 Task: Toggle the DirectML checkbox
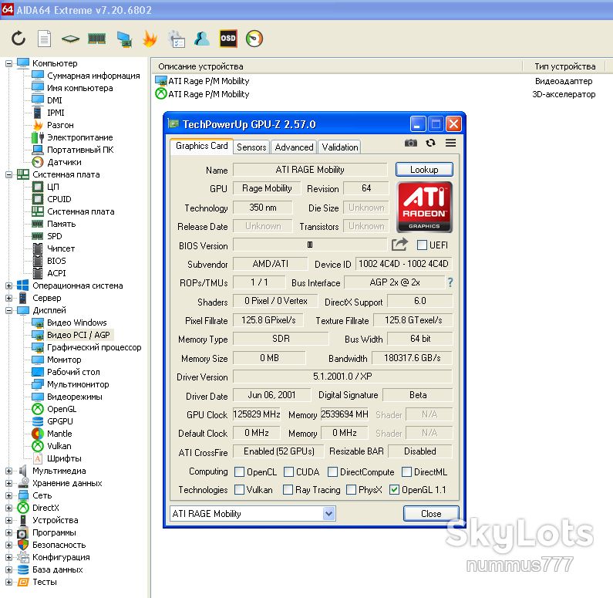click(406, 472)
